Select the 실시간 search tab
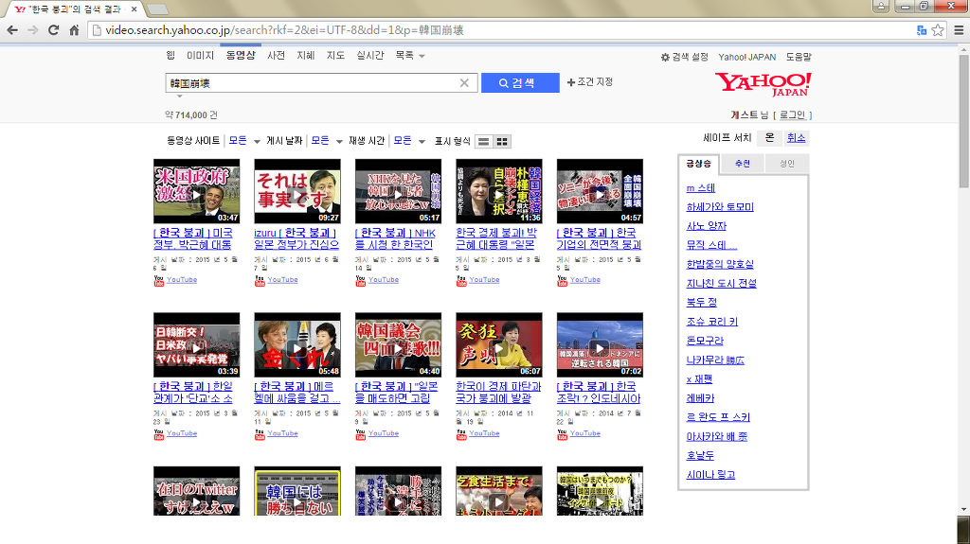The width and height of the screenshot is (970, 544). point(370,56)
